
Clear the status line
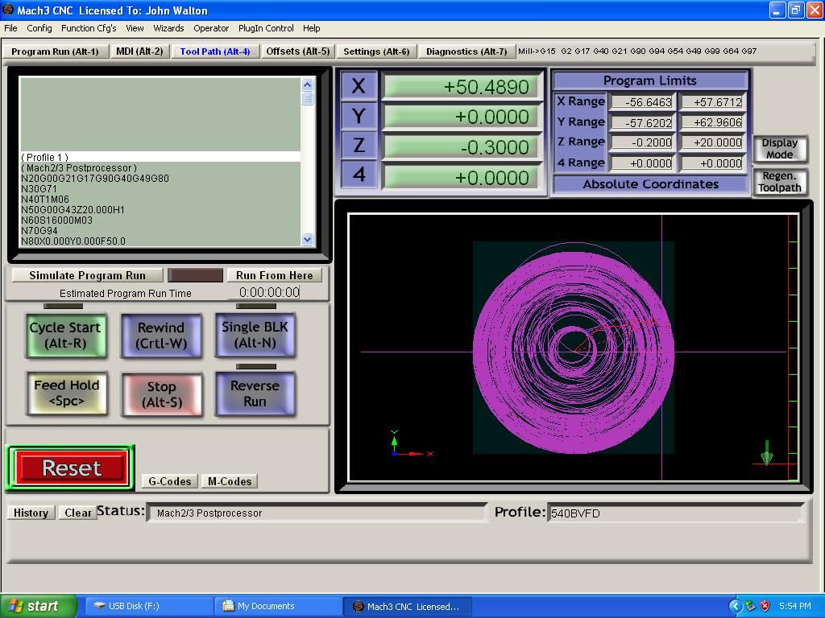tap(78, 513)
